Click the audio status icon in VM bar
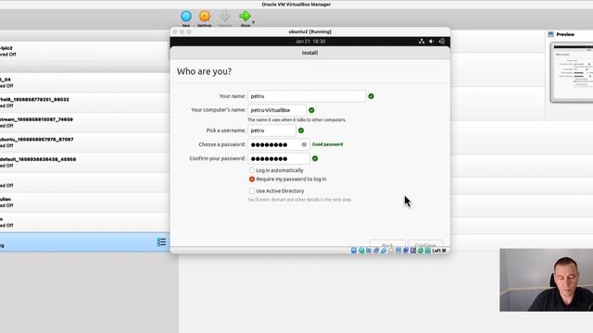The image size is (593, 333). tap(369, 251)
